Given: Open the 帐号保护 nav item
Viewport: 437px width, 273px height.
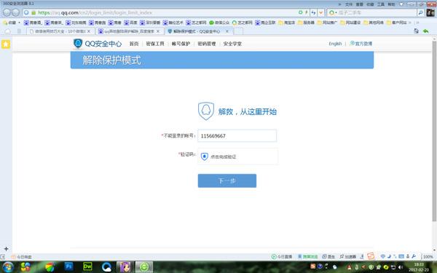Looking at the screenshot, I should [181, 44].
